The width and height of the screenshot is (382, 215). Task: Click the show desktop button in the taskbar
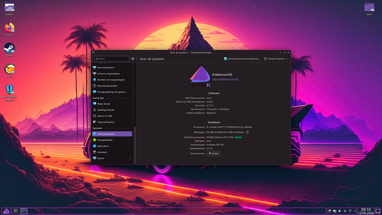(x=378, y=211)
